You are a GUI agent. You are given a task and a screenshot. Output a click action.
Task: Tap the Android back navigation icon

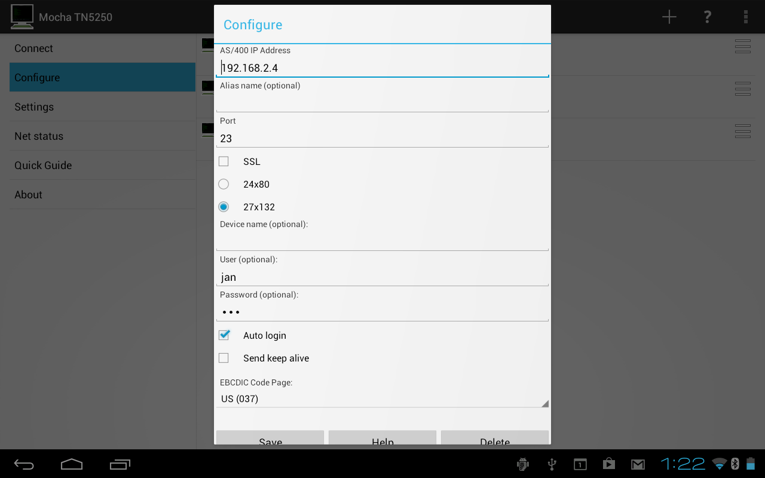pyautogui.click(x=24, y=464)
